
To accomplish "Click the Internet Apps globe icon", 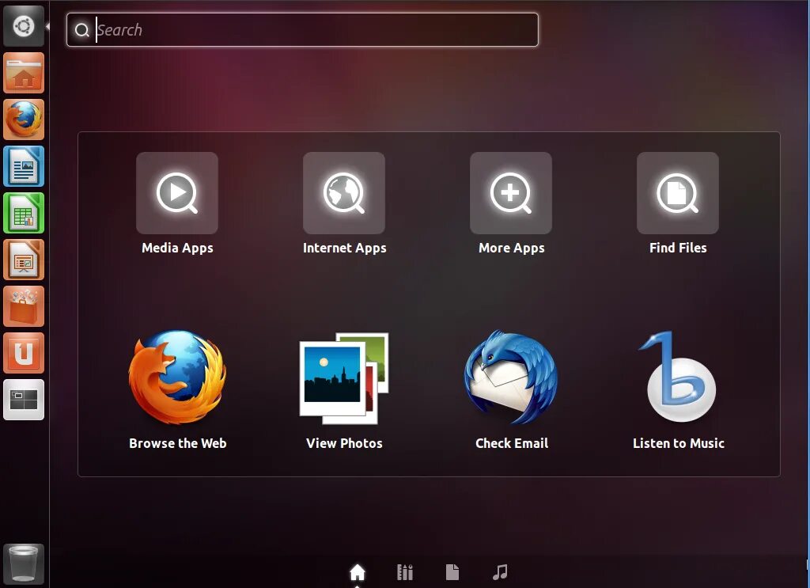I will (x=344, y=193).
